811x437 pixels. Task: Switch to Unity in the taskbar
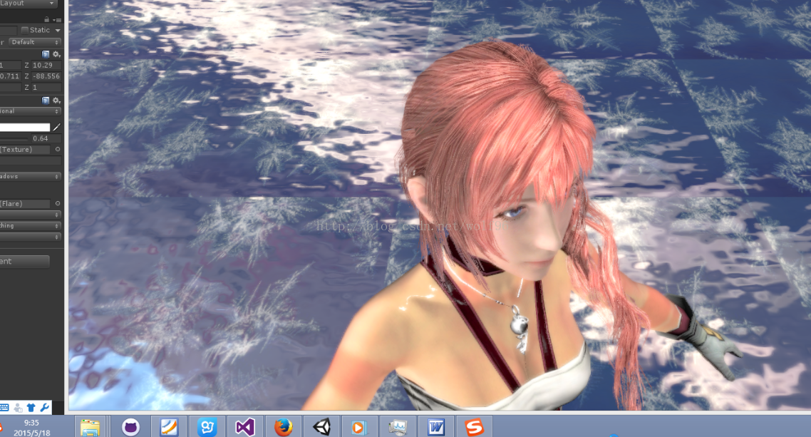(321, 427)
